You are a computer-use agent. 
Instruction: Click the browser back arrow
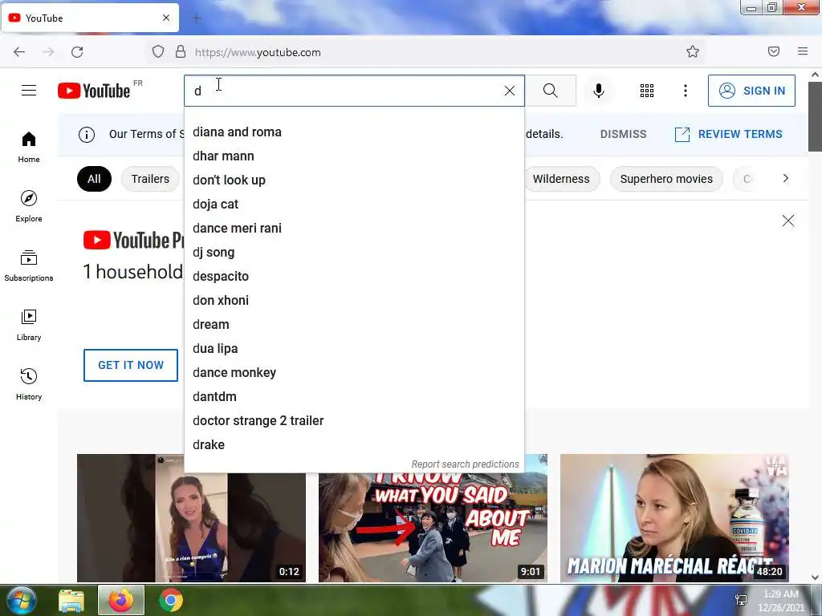point(19,52)
